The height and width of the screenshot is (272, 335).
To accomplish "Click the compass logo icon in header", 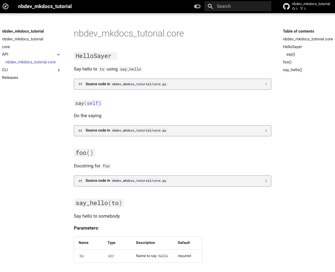I will point(5,6).
